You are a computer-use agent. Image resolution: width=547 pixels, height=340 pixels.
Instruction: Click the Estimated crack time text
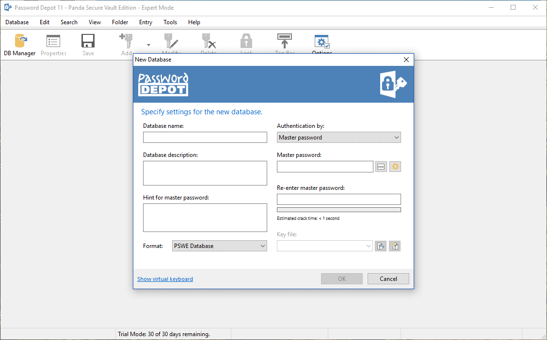tap(308, 218)
